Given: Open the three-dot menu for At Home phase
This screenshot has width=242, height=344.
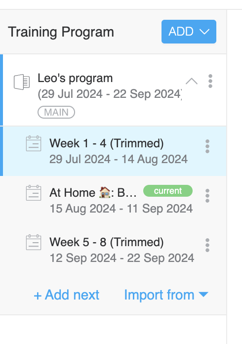Looking at the screenshot, I should (207, 196).
